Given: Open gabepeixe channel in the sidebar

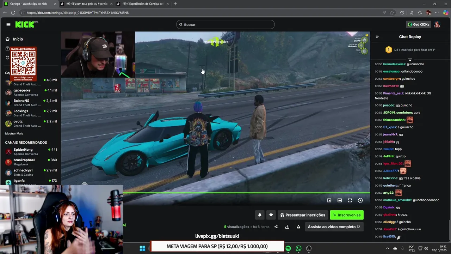Looking at the screenshot, I should tap(31, 92).
